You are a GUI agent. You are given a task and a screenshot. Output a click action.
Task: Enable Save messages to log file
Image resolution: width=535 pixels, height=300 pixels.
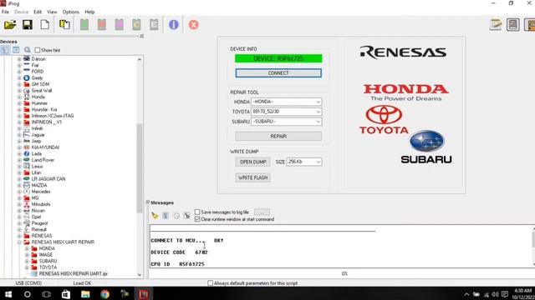(197, 212)
